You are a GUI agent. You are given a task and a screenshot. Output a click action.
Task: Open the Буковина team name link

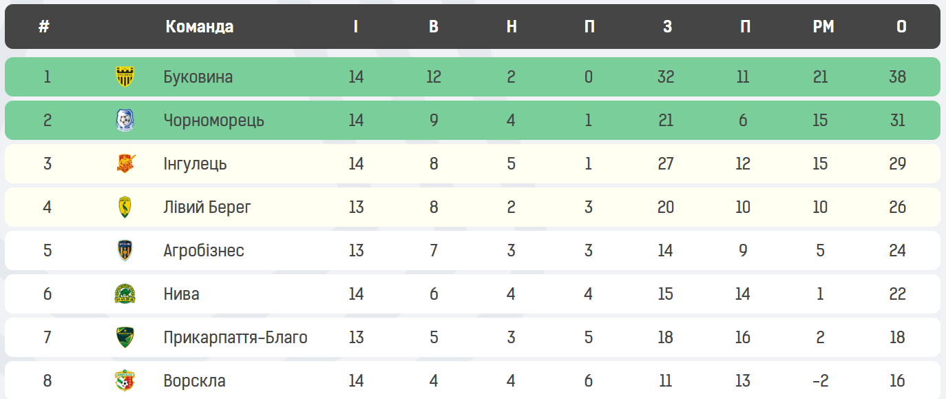point(198,76)
